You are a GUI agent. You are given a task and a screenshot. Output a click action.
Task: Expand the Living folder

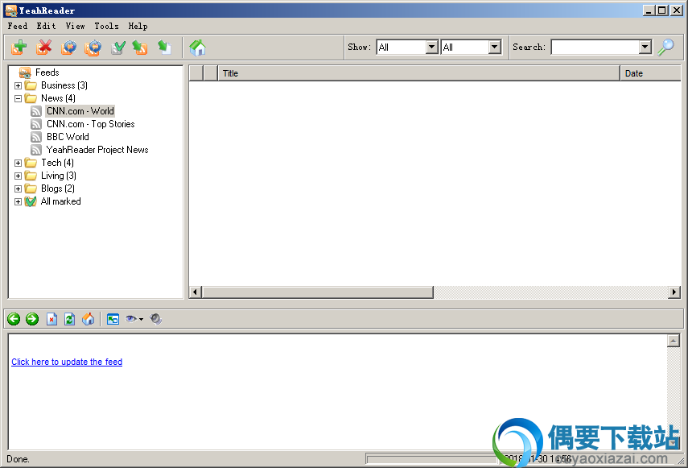tap(18, 176)
